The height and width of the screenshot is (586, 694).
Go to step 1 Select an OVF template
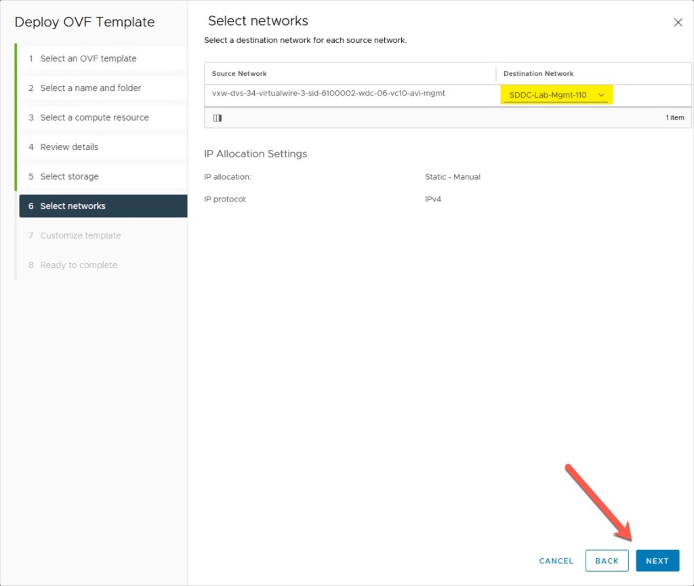point(88,58)
